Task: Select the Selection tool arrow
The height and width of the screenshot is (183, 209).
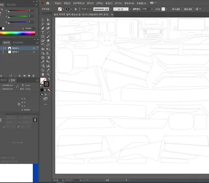Action: point(43,20)
